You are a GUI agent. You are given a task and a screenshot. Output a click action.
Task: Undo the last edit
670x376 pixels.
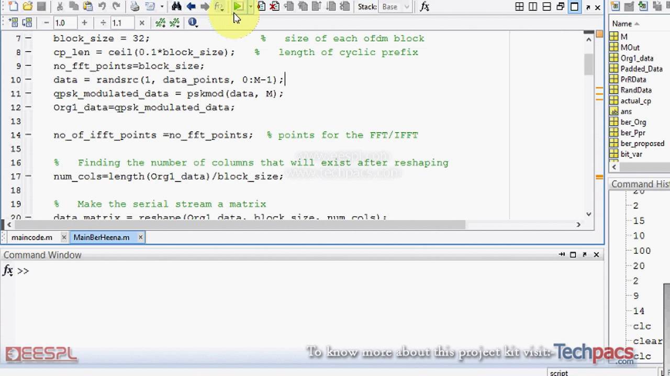click(102, 7)
